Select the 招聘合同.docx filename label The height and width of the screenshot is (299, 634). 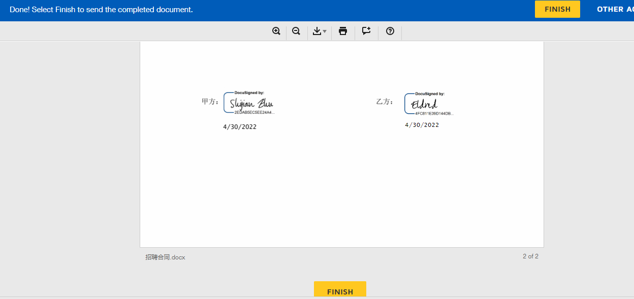165,257
